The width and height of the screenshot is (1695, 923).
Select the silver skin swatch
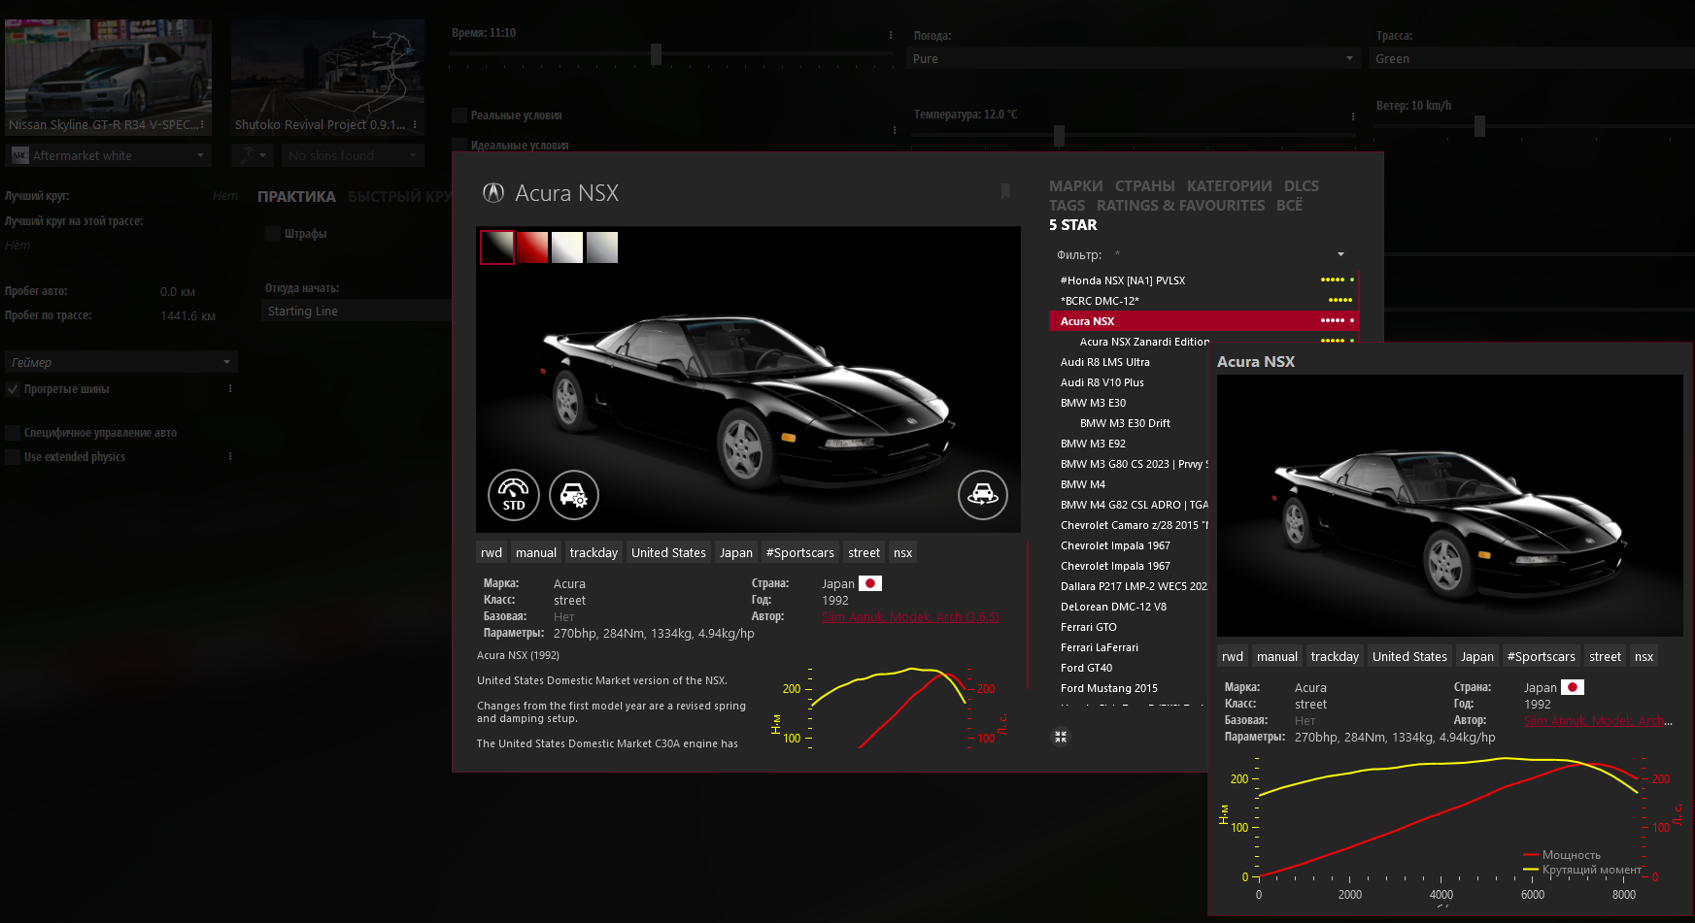pyautogui.click(x=602, y=247)
